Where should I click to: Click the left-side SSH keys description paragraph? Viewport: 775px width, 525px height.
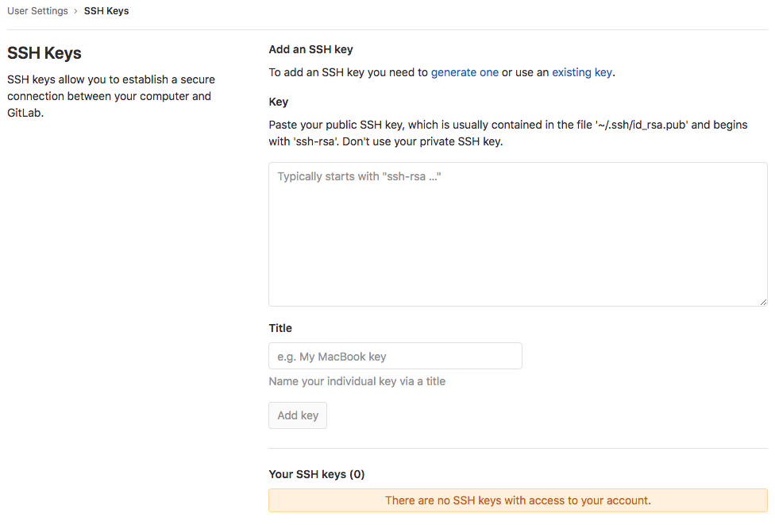[111, 96]
